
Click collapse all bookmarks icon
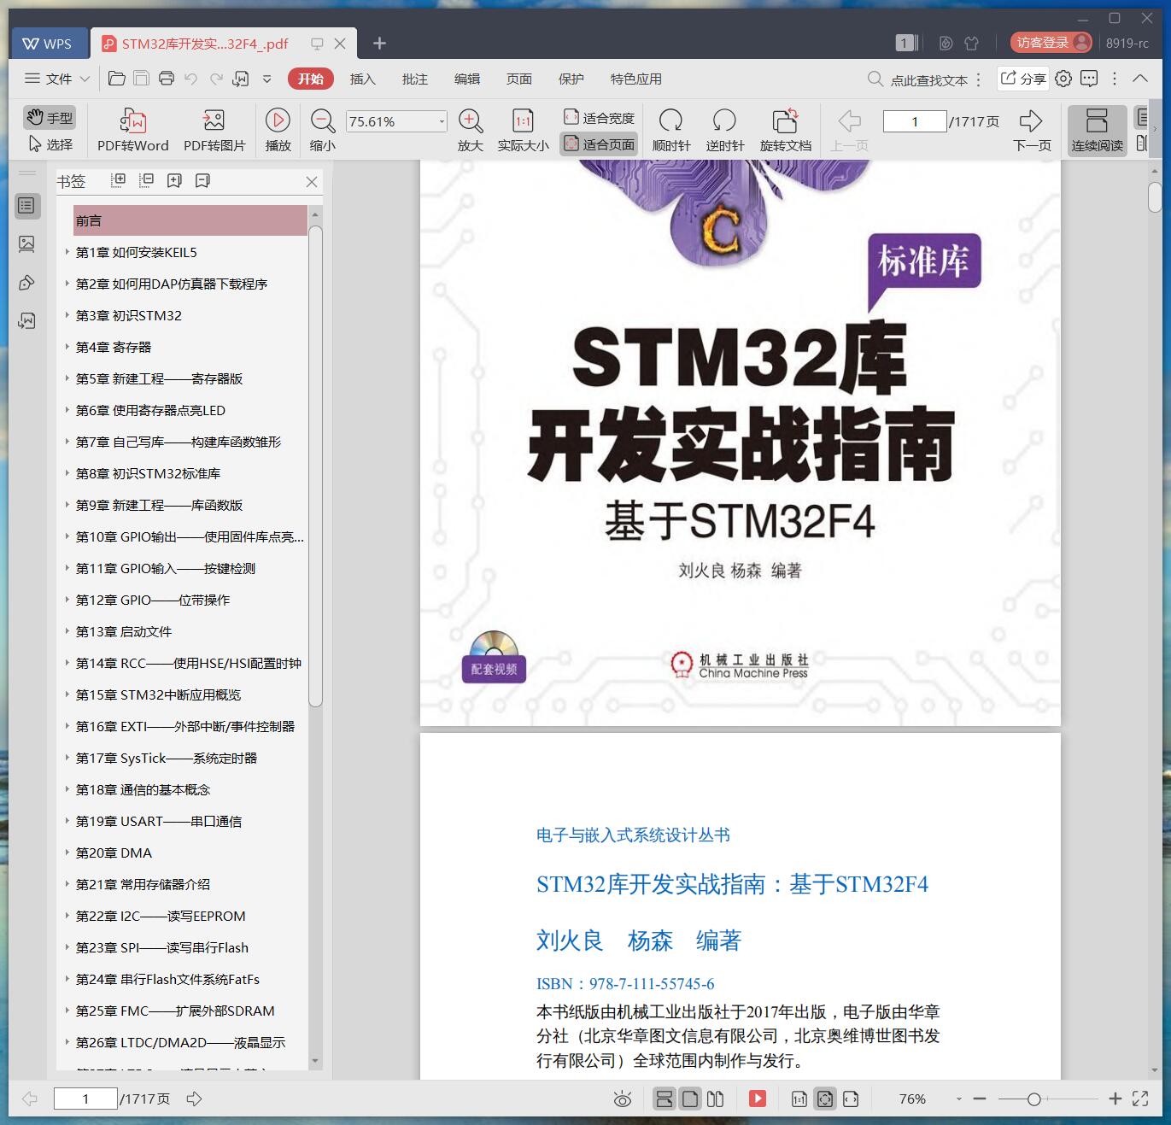pos(147,180)
